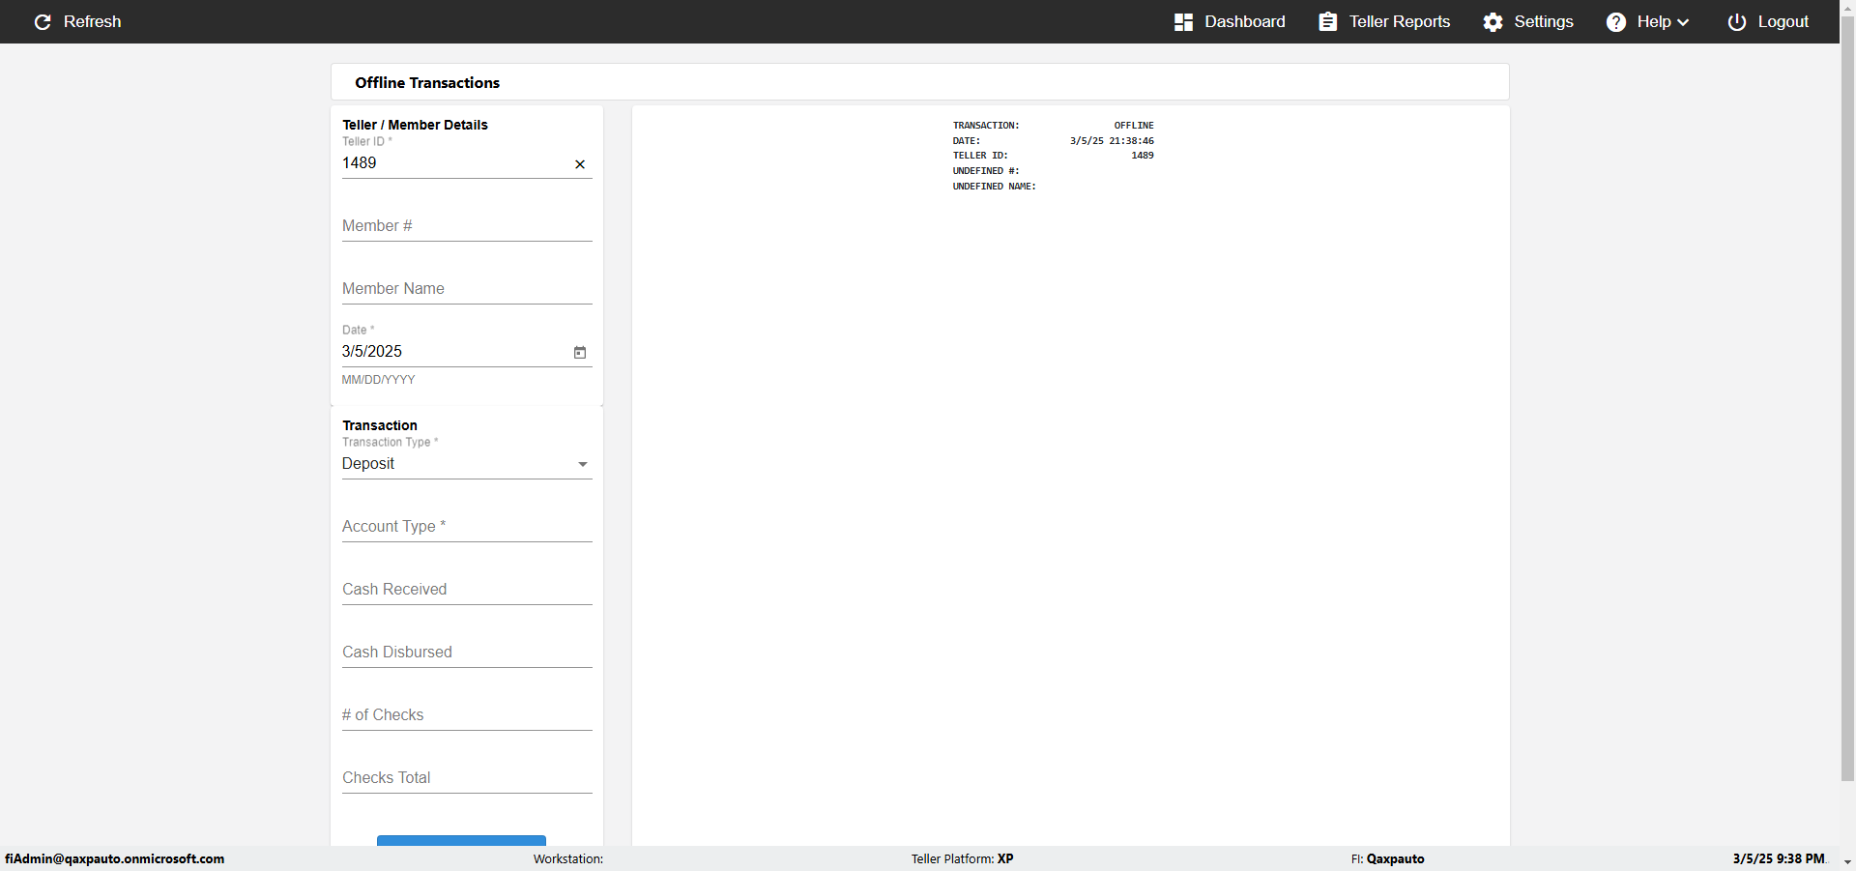Click the Cash Received input field
The image size is (1856, 871).
(x=467, y=590)
